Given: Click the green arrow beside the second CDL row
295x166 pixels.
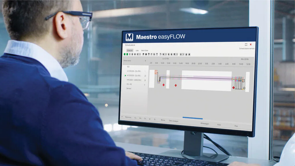Looking at the screenshot, I should click(125, 76).
